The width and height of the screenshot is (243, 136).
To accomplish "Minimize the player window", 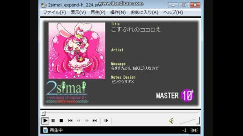I will (173, 5).
